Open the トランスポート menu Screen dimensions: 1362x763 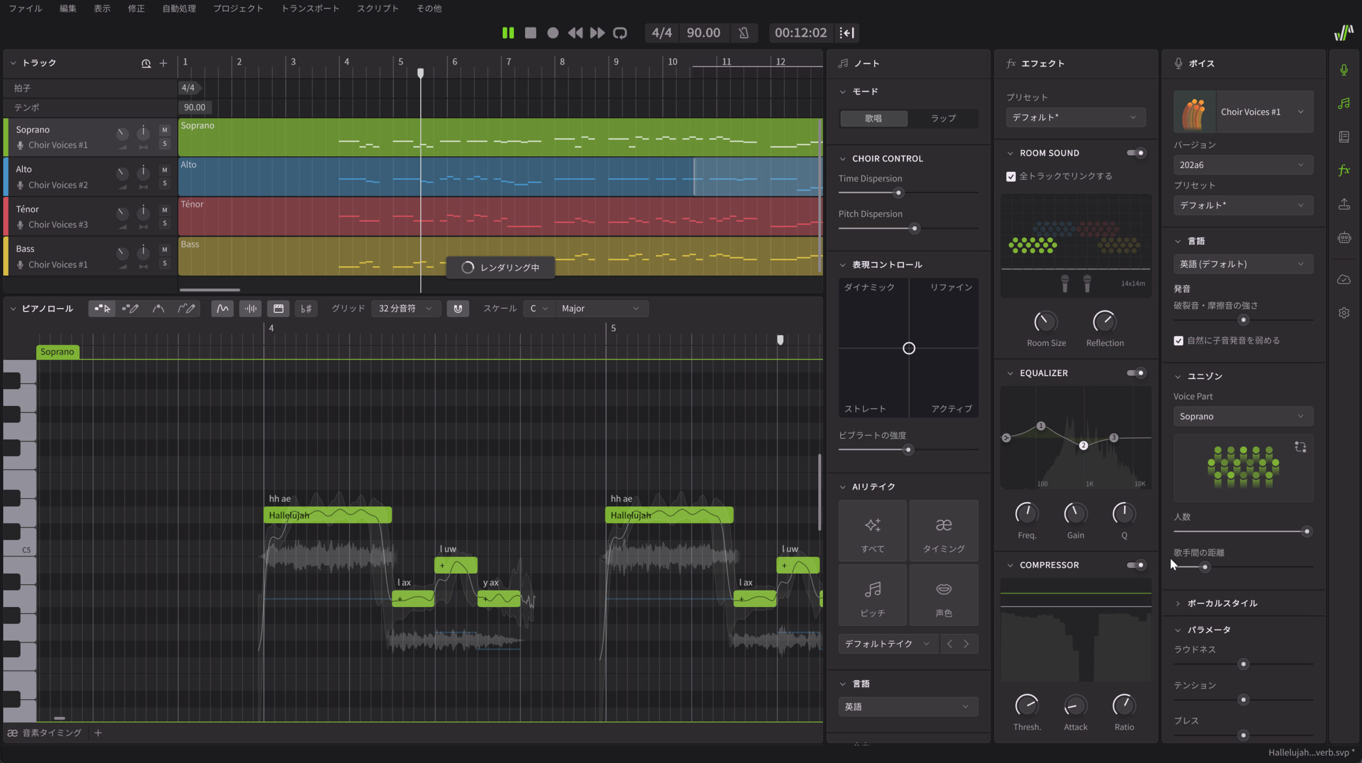pos(310,9)
